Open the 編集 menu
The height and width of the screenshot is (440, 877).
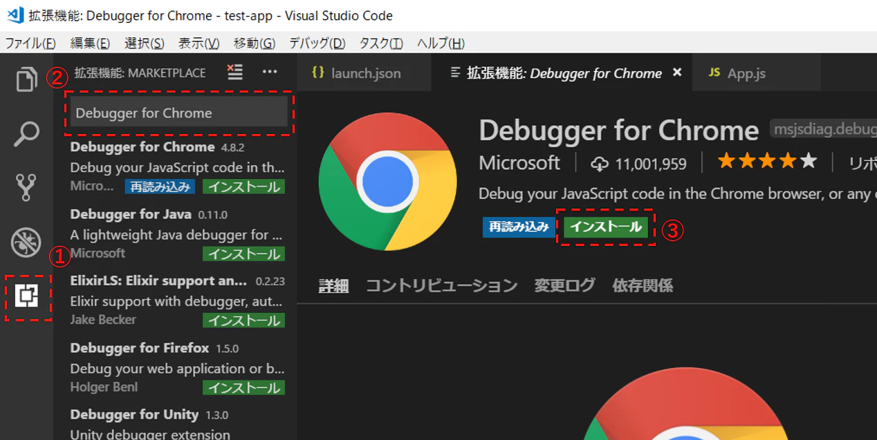90,44
